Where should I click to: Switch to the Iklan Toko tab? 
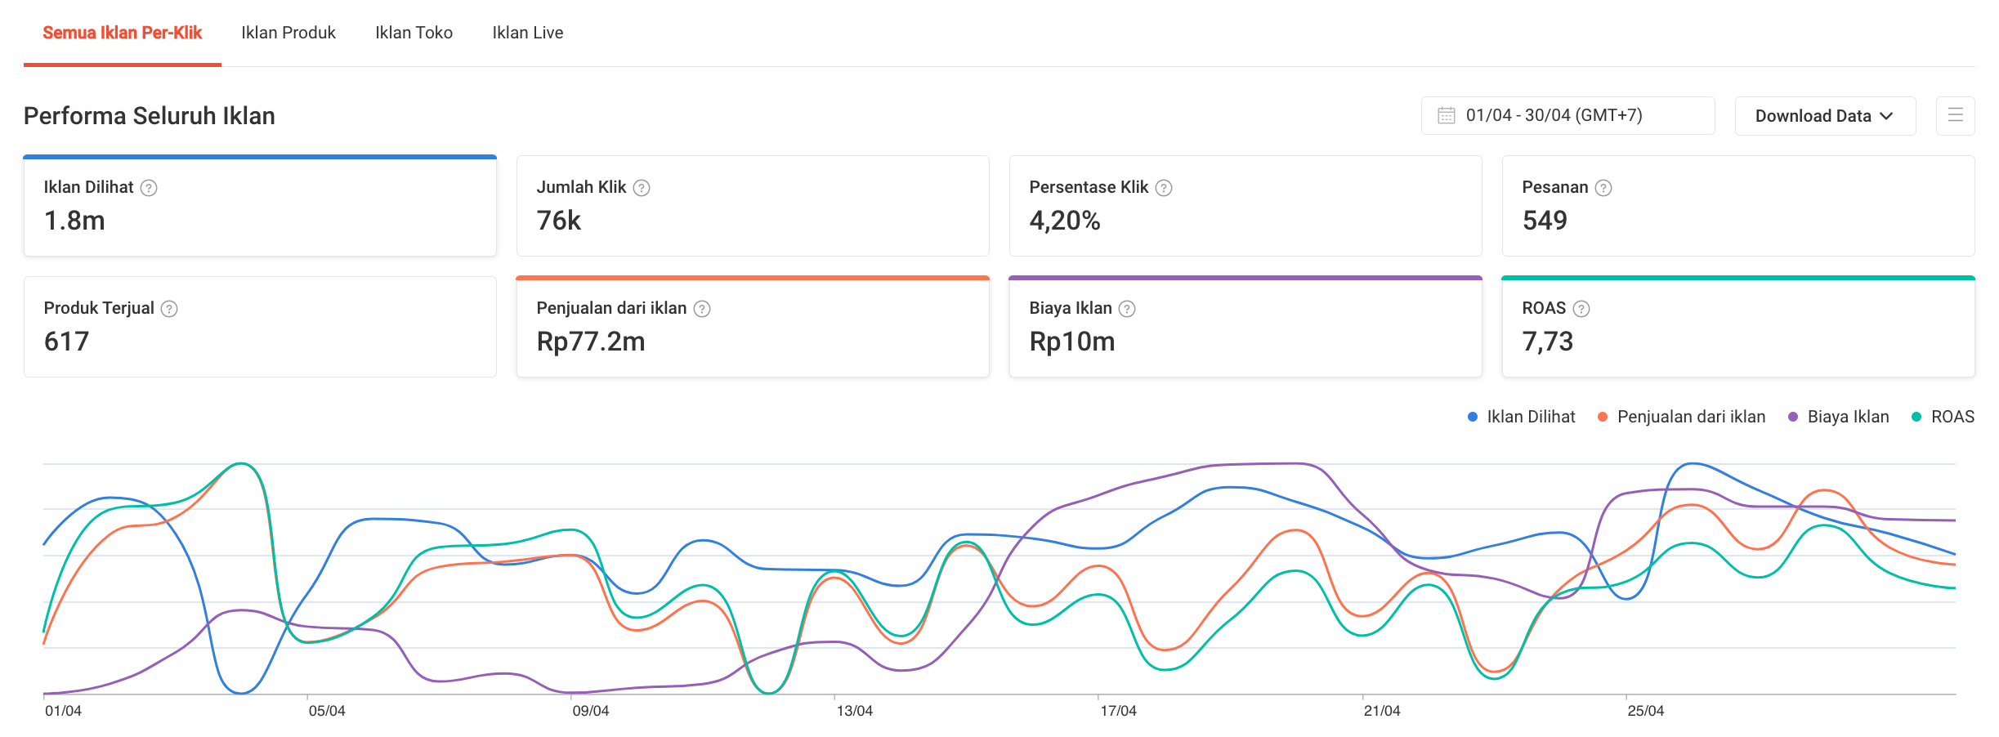click(414, 33)
